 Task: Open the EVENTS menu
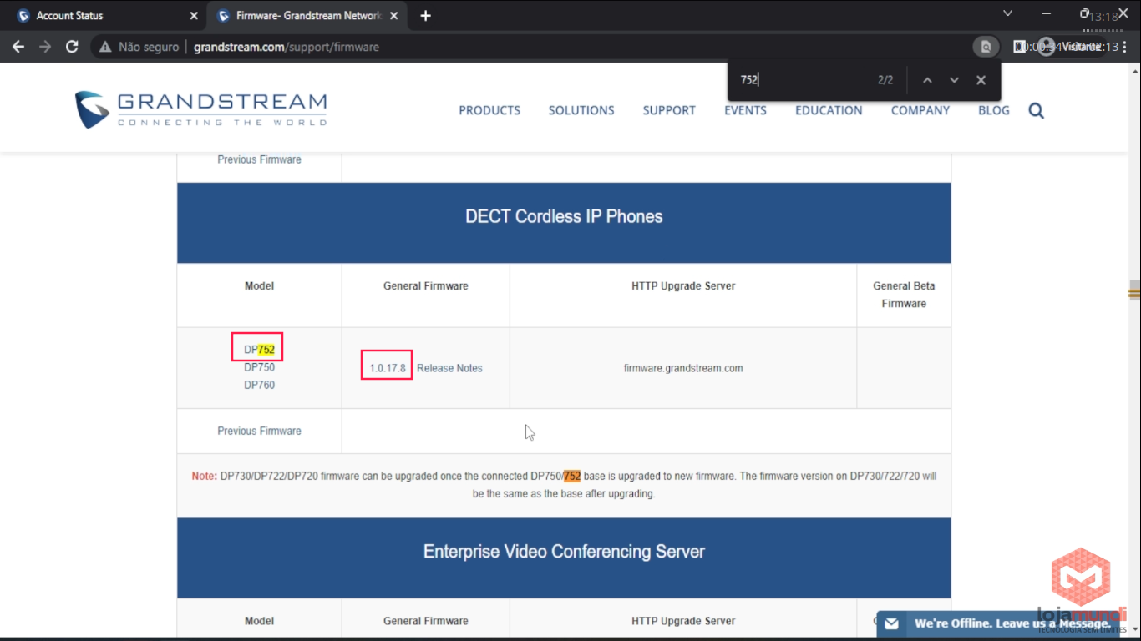(745, 110)
